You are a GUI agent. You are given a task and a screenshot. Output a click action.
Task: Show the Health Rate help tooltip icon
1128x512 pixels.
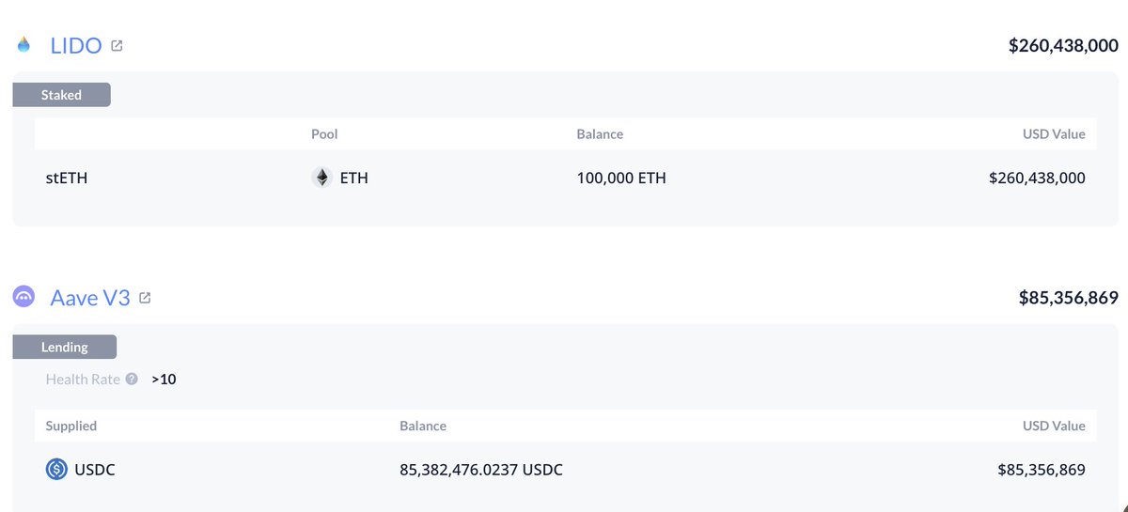[132, 380]
